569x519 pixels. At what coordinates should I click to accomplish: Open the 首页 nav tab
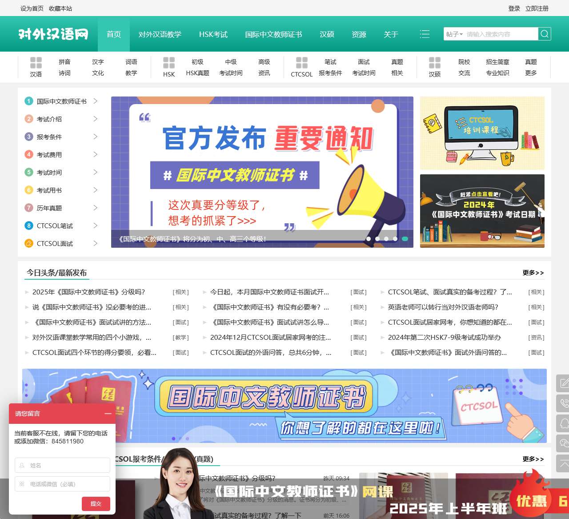[114, 34]
